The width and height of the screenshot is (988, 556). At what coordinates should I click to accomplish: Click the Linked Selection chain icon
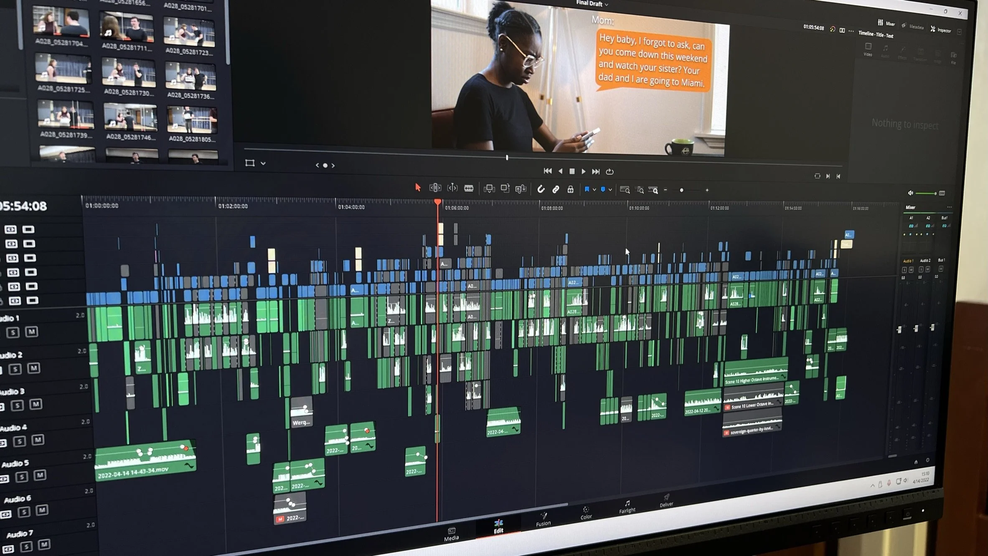556,189
